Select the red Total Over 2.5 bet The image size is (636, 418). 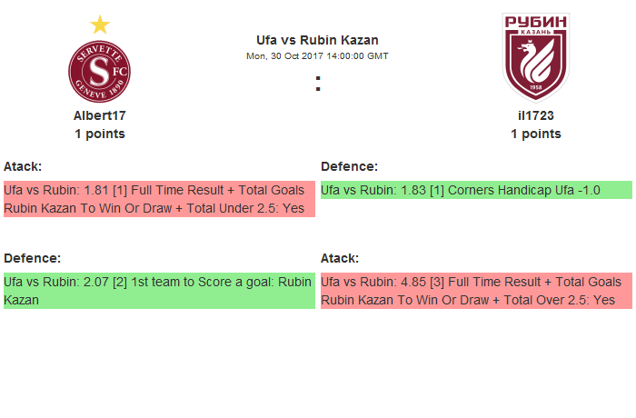click(476, 290)
